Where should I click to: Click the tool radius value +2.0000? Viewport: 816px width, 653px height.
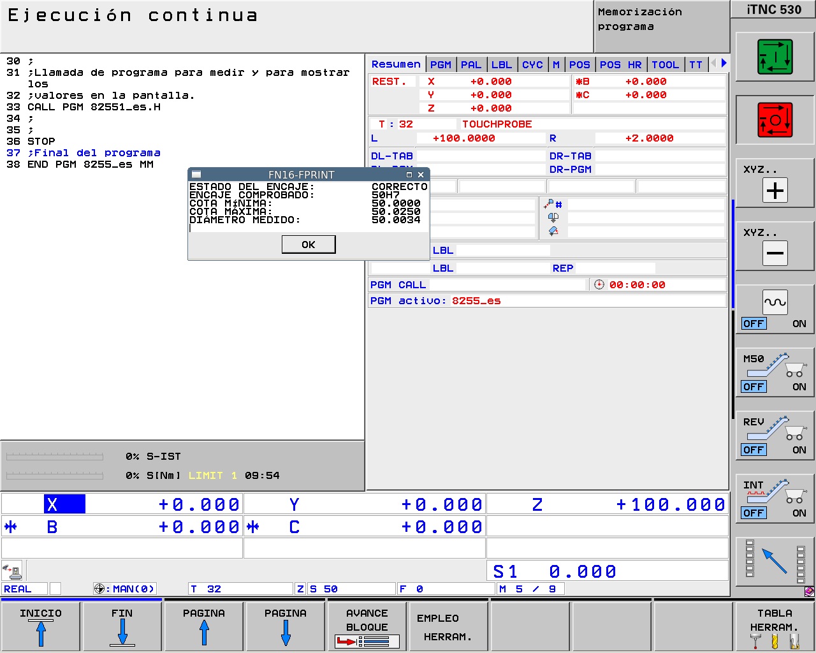649,138
